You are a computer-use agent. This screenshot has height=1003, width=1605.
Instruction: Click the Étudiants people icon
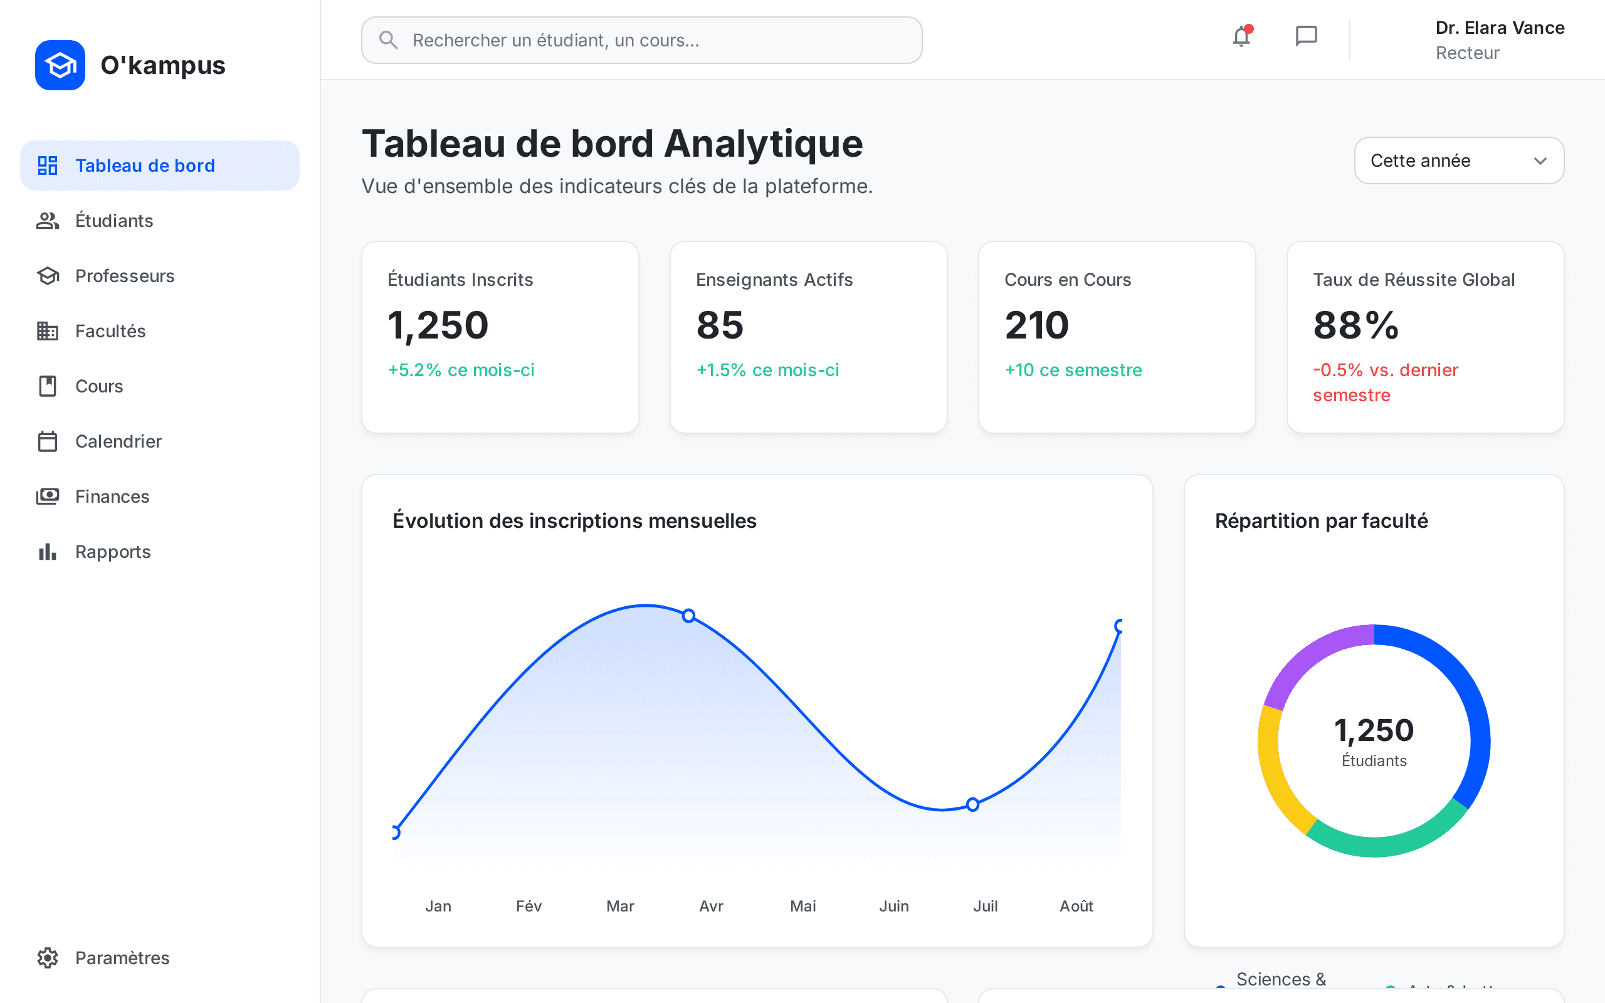pos(48,220)
